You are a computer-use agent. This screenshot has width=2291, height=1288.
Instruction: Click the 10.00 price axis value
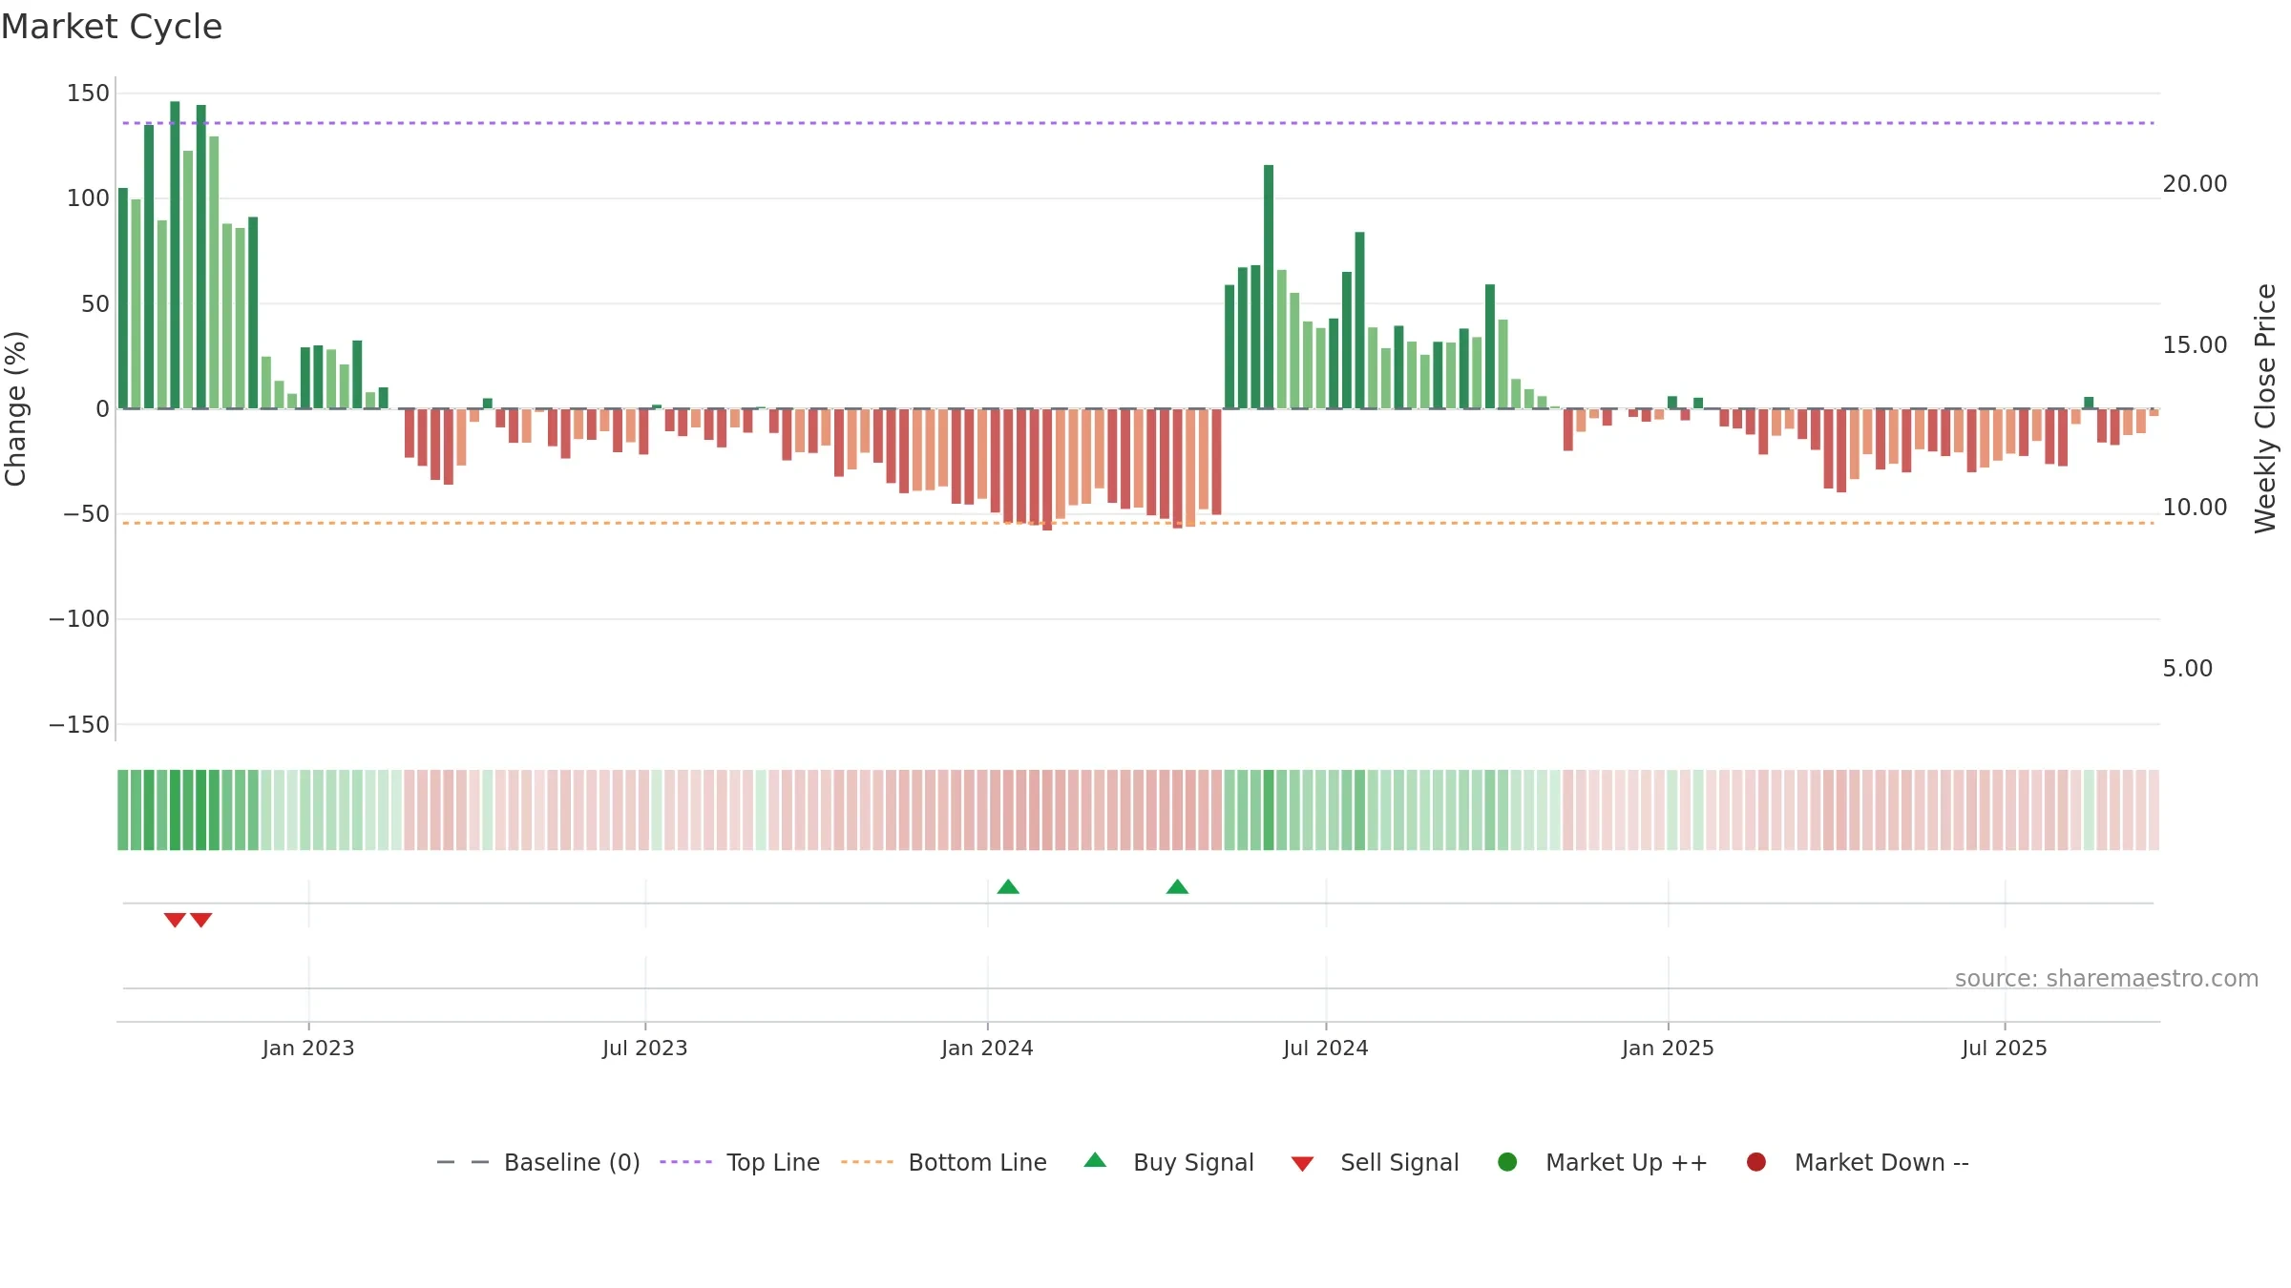coord(2195,508)
